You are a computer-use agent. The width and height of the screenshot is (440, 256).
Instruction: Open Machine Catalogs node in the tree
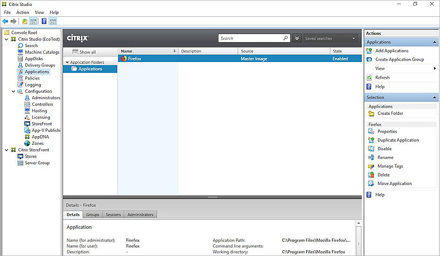42,52
